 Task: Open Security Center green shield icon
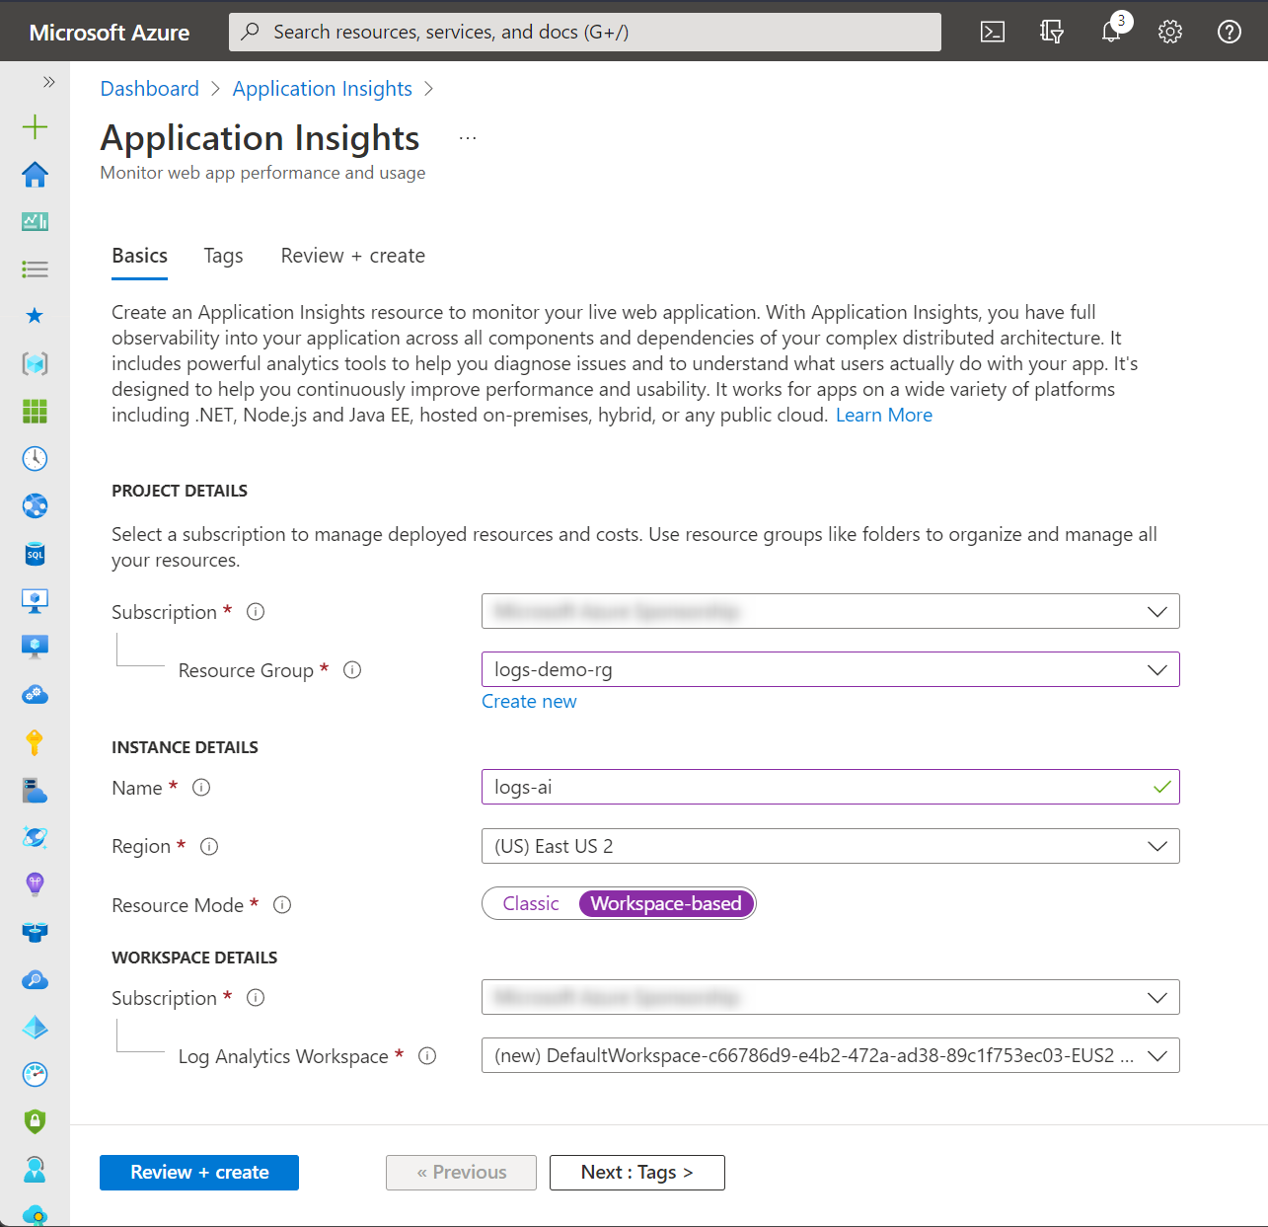pyautogui.click(x=35, y=1121)
